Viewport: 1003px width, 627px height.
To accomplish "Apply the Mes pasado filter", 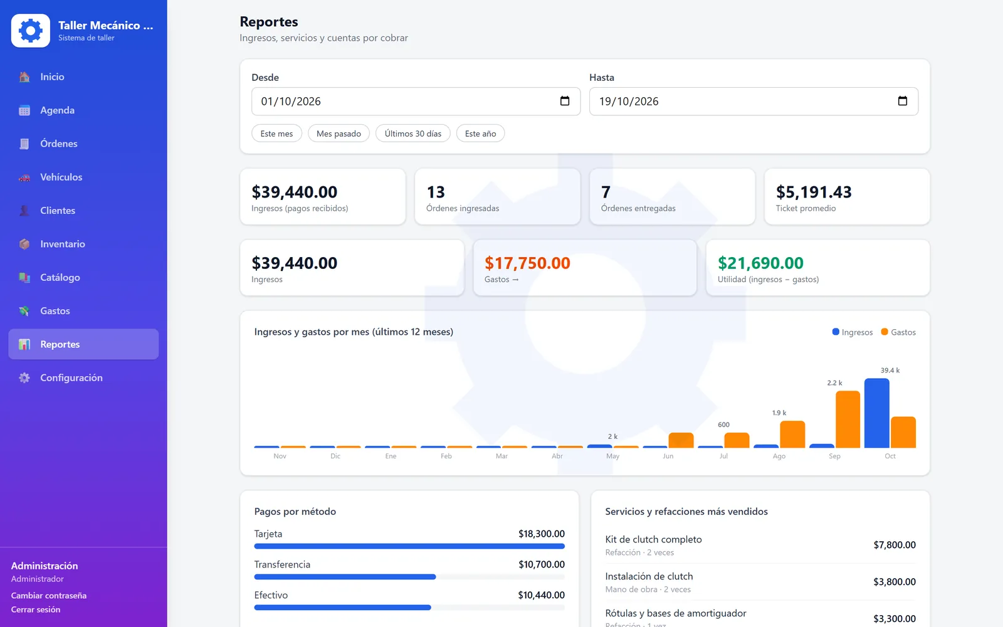I will pos(339,134).
